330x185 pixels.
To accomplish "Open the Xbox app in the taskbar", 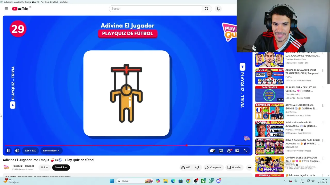I will (x=203, y=181).
